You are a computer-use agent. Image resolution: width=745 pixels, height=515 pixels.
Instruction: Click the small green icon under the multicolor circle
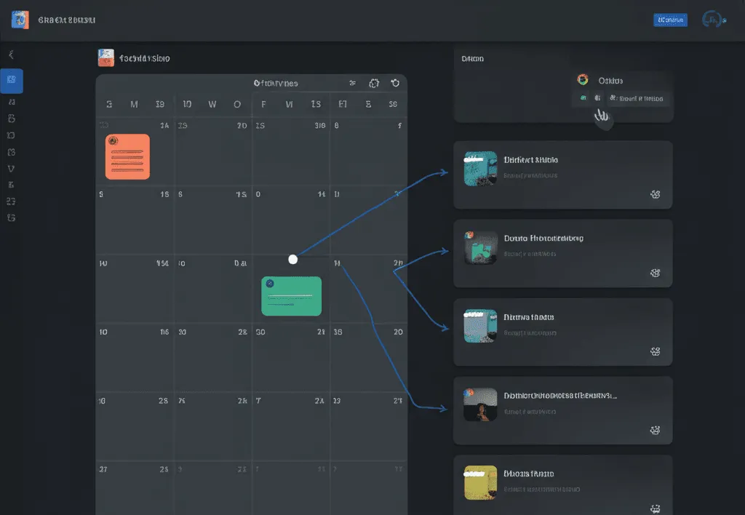(583, 98)
